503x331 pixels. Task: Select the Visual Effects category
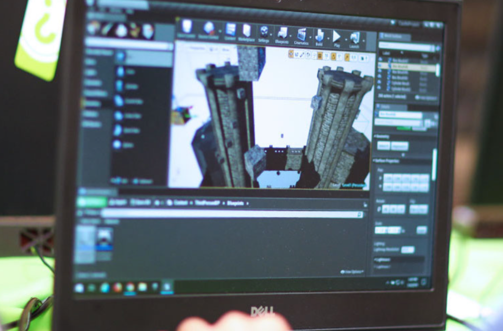point(95,93)
